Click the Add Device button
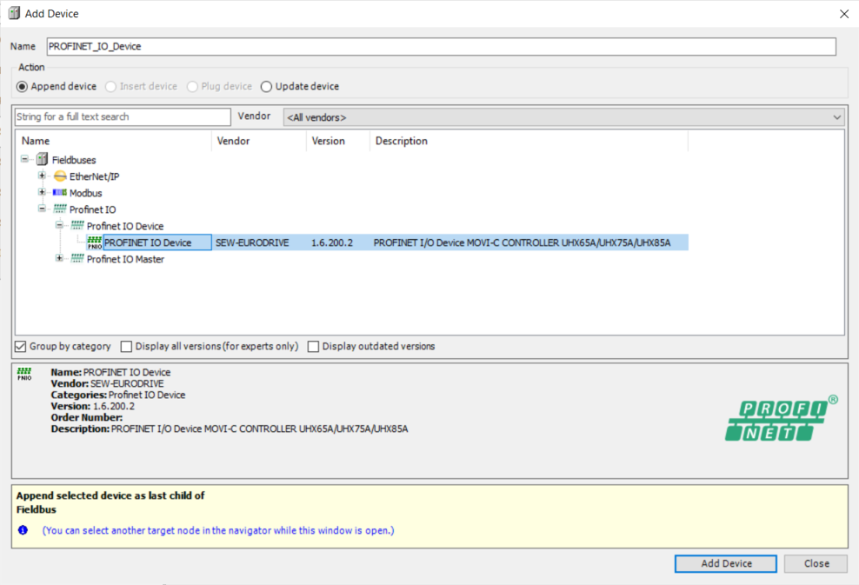Viewport: 859px width, 585px height. (725, 563)
